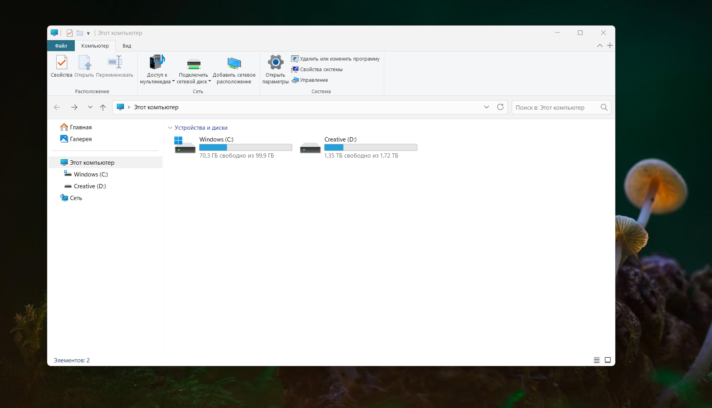Open Settings from the ribbon
The width and height of the screenshot is (712, 408).
click(275, 70)
